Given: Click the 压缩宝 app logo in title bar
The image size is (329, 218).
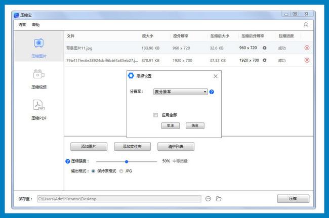Looking at the screenshot, I should click(x=16, y=15).
